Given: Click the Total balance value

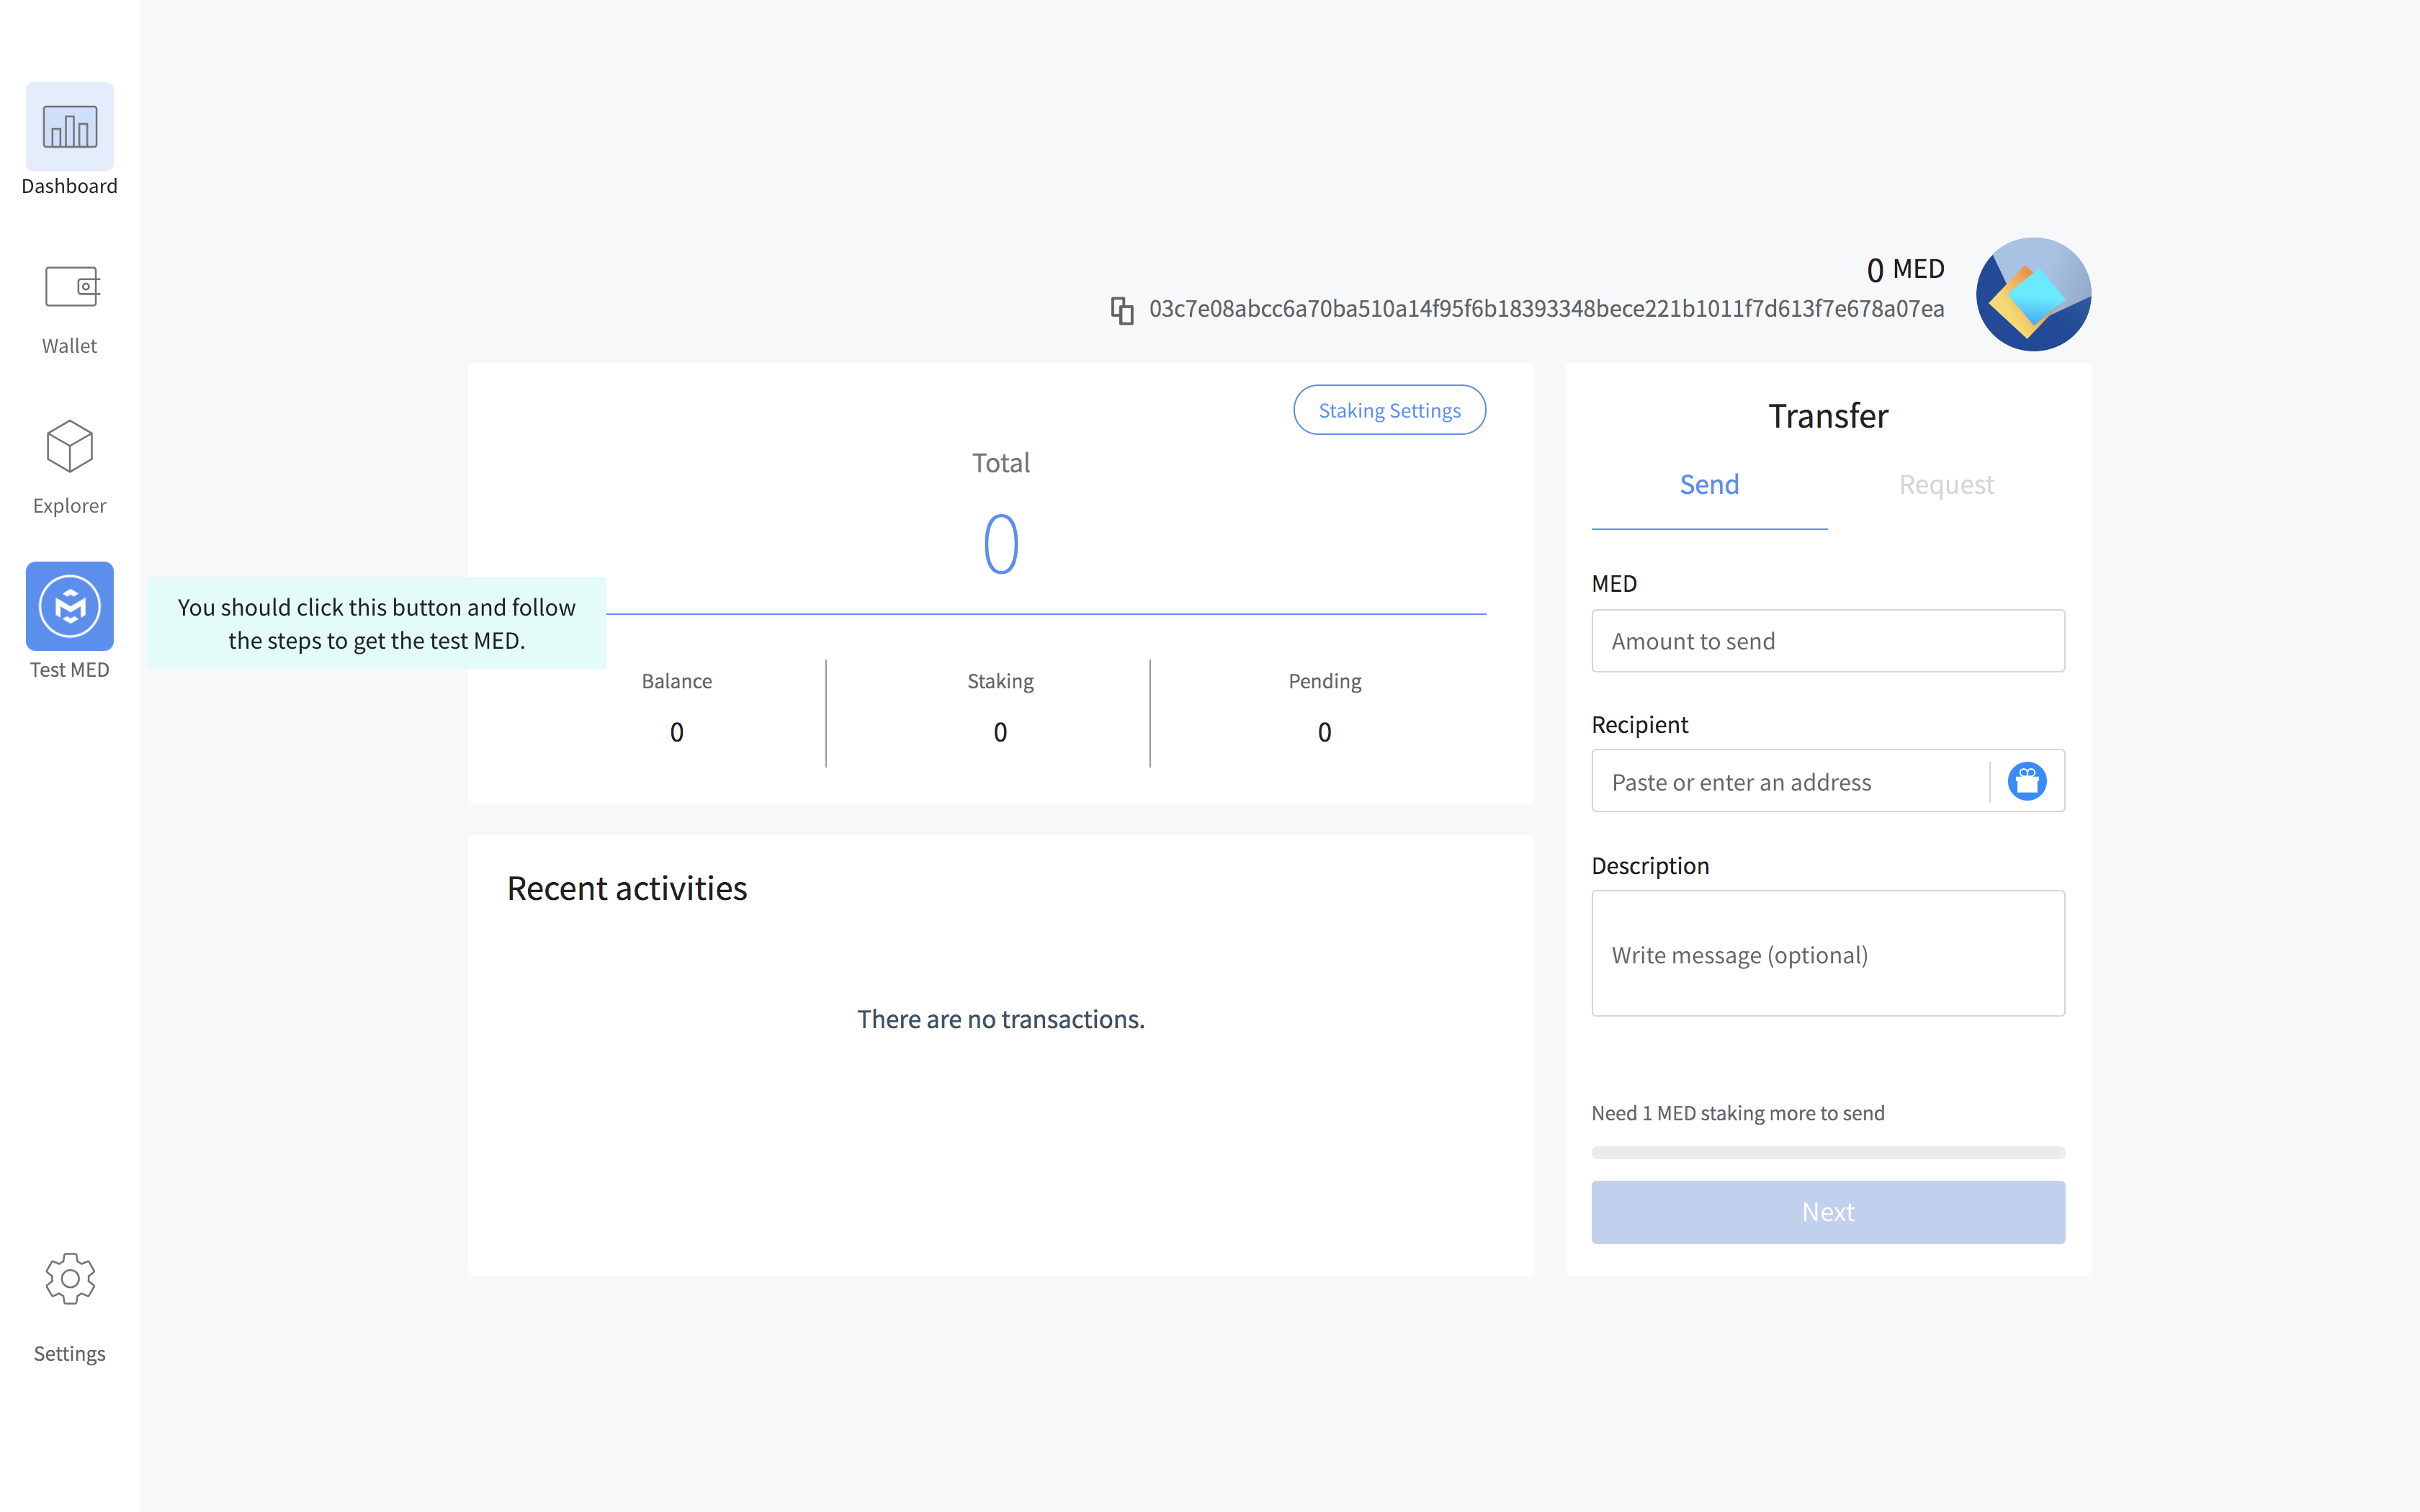Looking at the screenshot, I should tap(1000, 544).
